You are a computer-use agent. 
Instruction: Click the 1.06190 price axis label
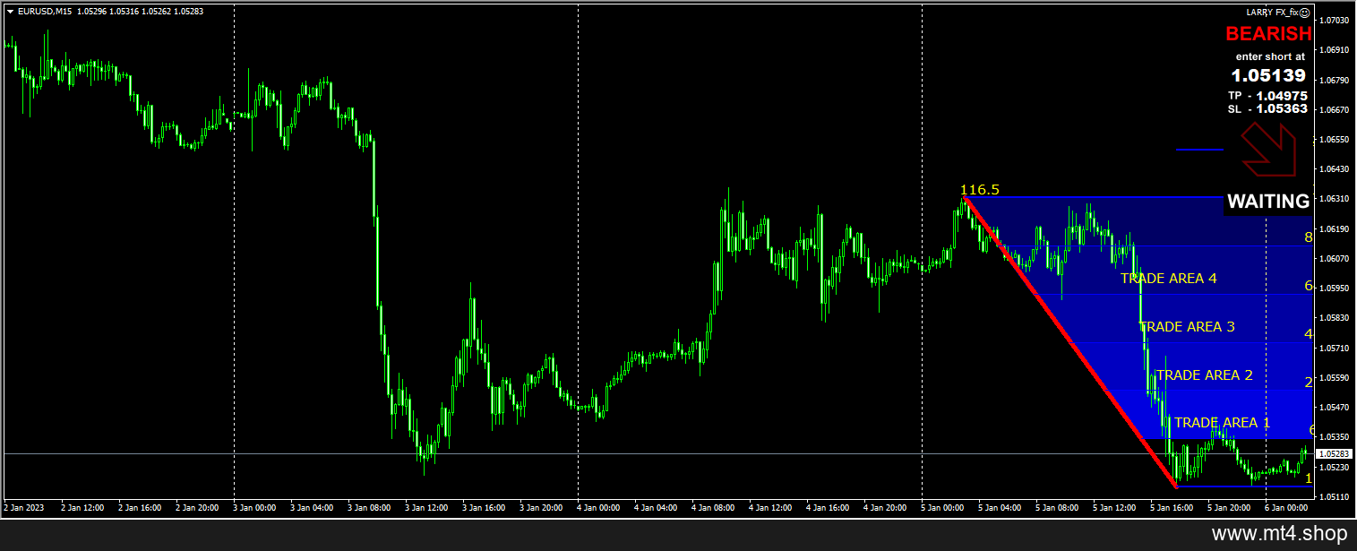click(x=1336, y=229)
